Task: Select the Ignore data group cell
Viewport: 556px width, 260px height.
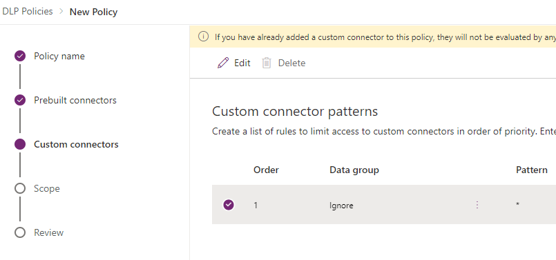Action: 341,205
